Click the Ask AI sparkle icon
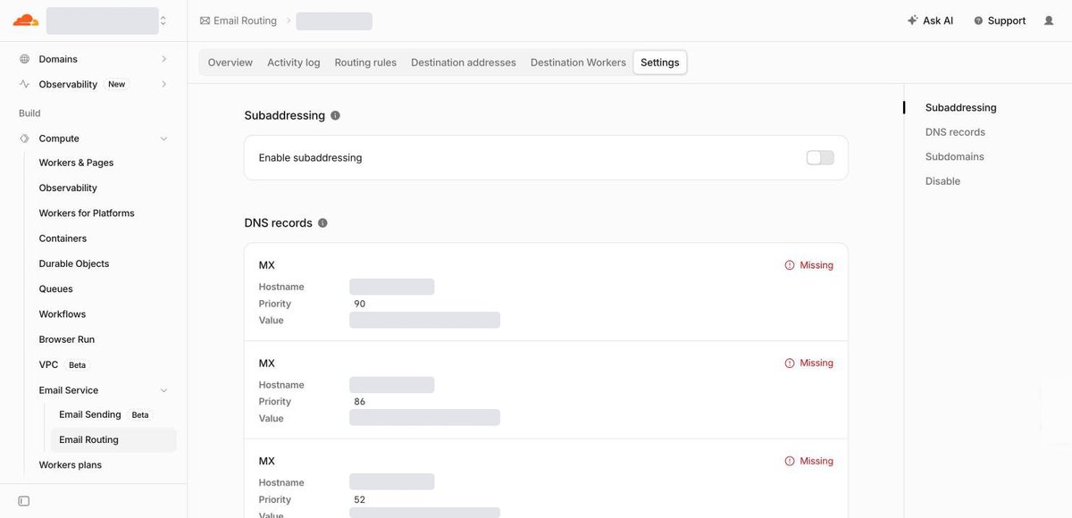The image size is (1072, 518). pyautogui.click(x=912, y=21)
